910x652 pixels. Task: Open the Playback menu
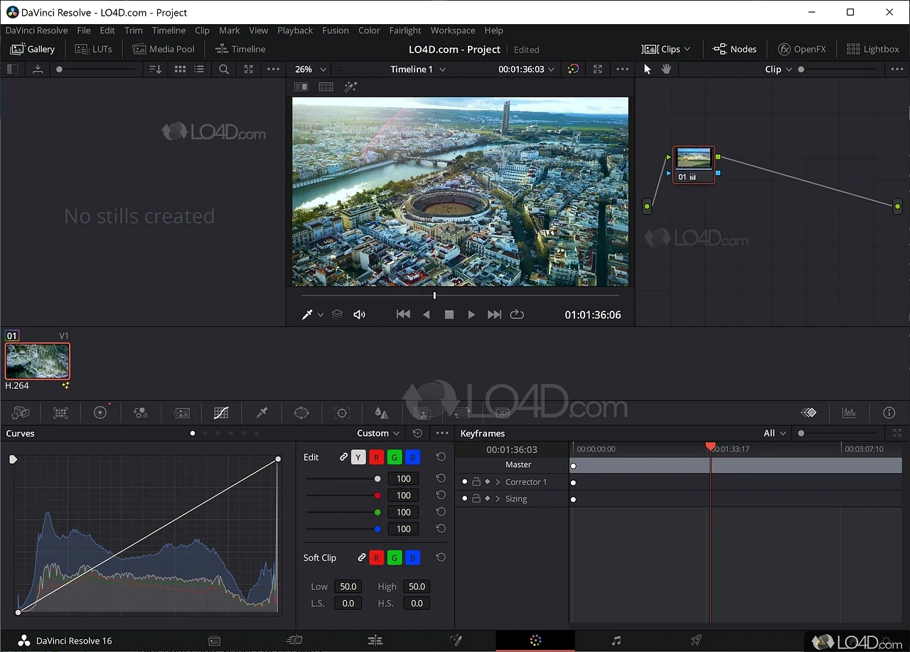(294, 31)
